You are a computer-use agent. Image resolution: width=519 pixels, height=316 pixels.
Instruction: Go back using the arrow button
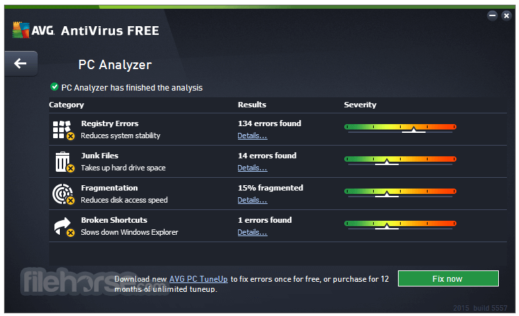point(21,63)
